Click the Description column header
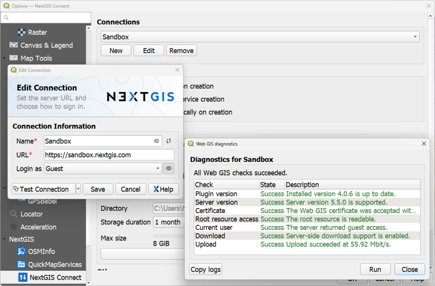Image resolution: width=435 pixels, height=286 pixels. (352, 184)
